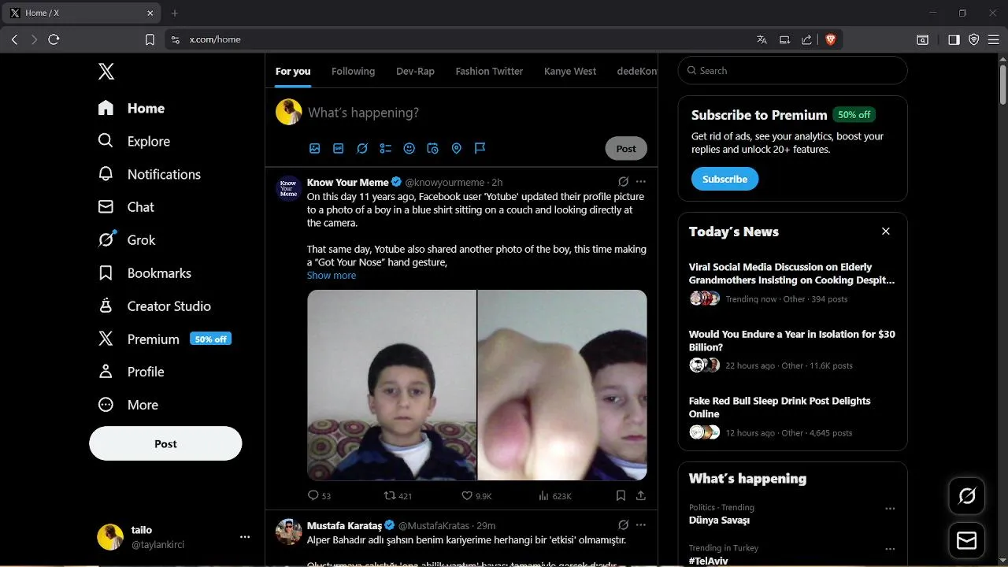
Task: Click the large white Post button in sidebar
Action: pyautogui.click(x=165, y=443)
